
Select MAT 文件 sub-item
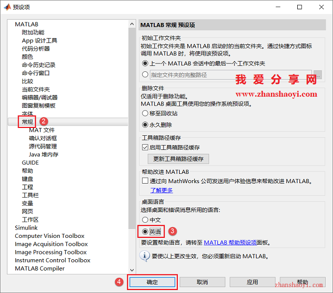click(42, 130)
